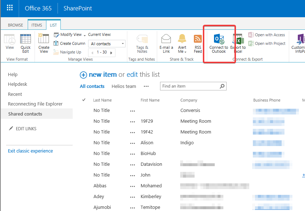The height and width of the screenshot is (211, 305).
Task: Expand the Alert Me dropdown arrow
Action: (x=185, y=52)
